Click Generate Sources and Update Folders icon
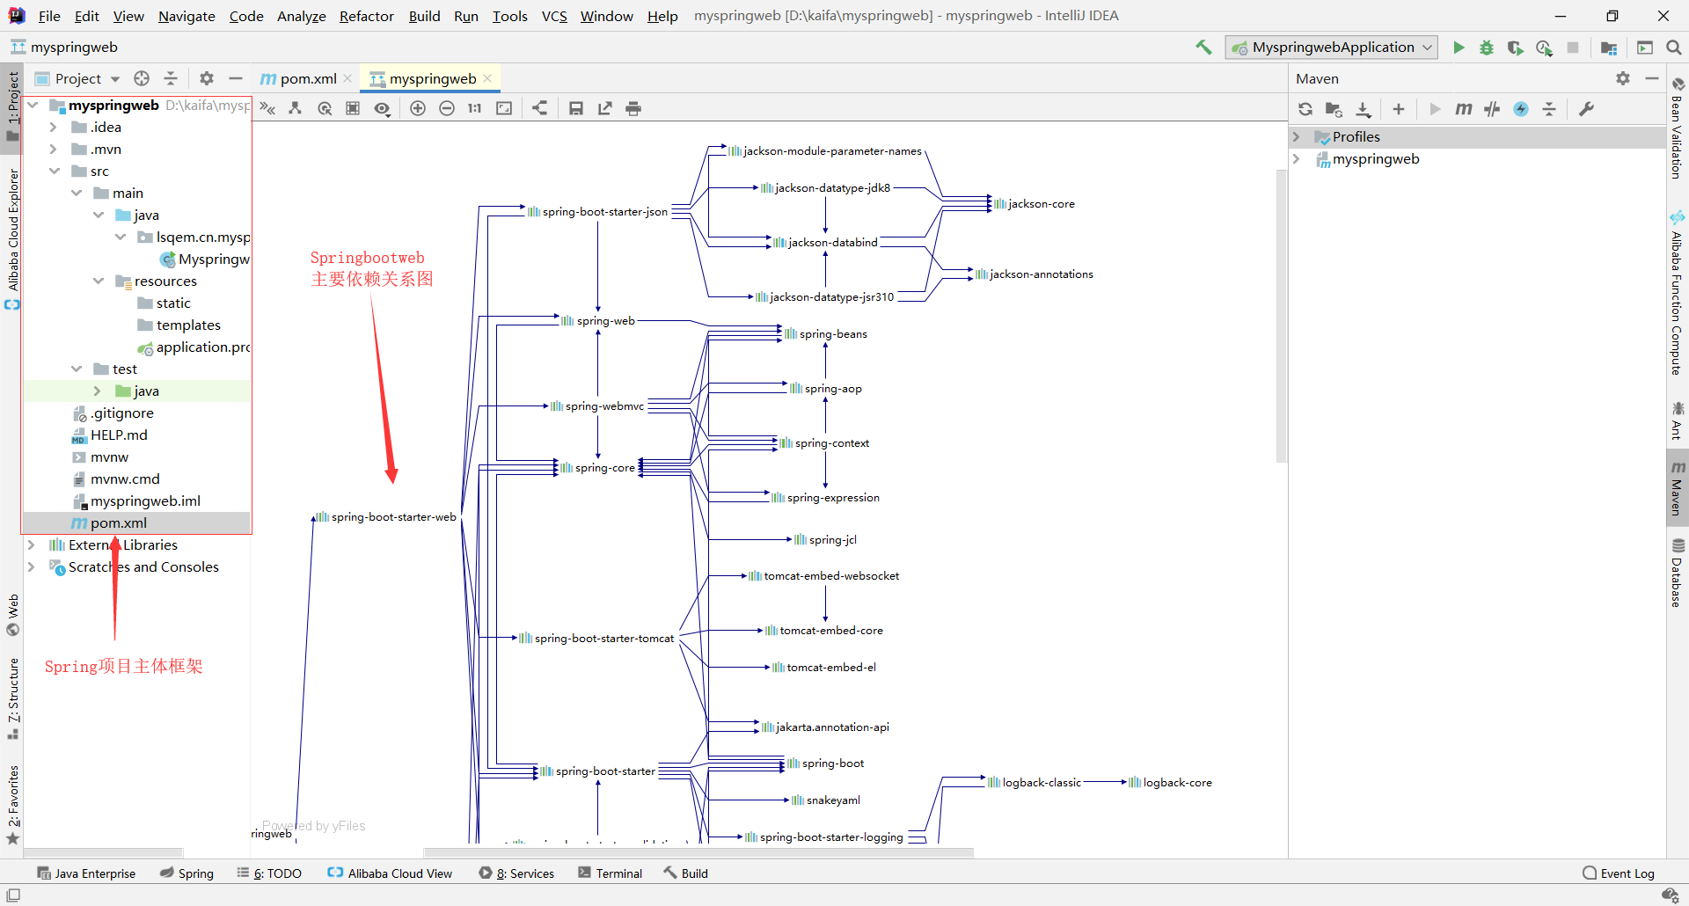This screenshot has width=1689, height=906. click(x=1334, y=109)
